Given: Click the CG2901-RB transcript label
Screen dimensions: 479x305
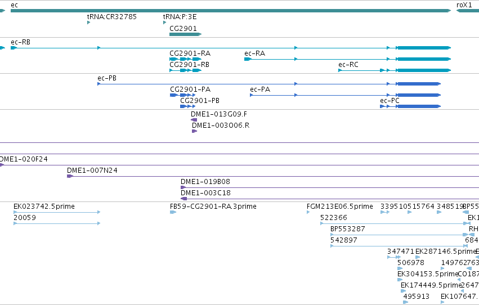Looking at the screenshot, I should click(x=189, y=65).
